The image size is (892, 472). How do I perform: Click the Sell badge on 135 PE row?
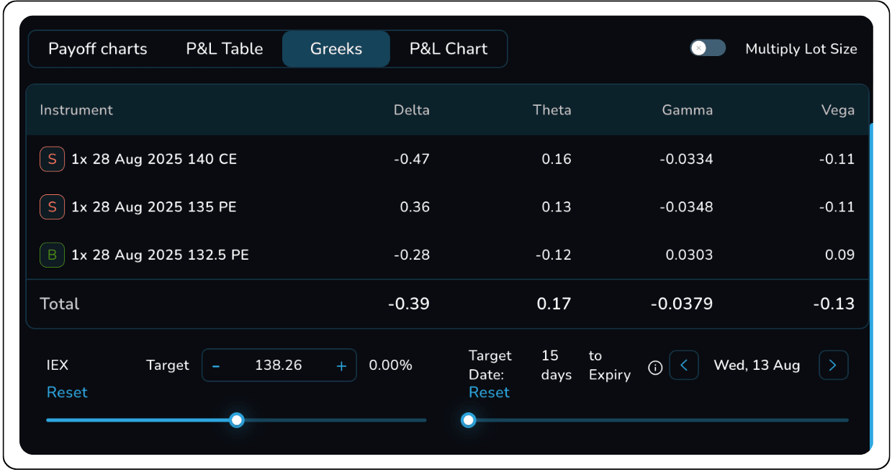point(52,207)
